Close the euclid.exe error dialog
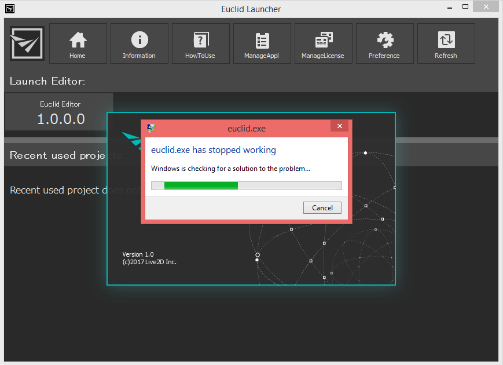Image resolution: width=503 pixels, height=365 pixels. [x=340, y=126]
